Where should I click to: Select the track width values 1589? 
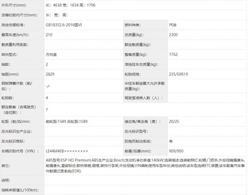tap(66, 122)
